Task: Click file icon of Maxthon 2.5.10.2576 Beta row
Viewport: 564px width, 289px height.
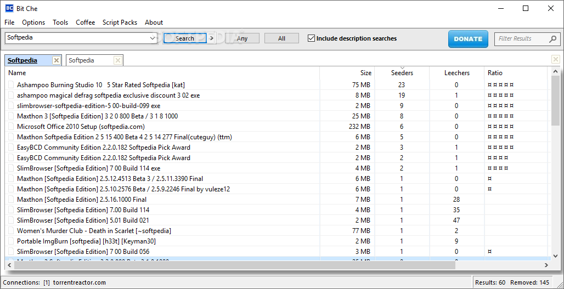Action: 11,189
